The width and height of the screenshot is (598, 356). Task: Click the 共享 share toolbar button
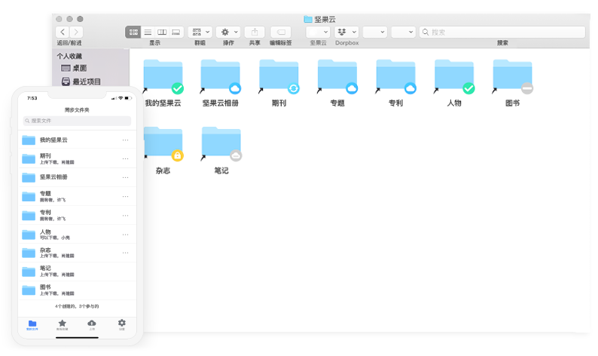point(255,32)
